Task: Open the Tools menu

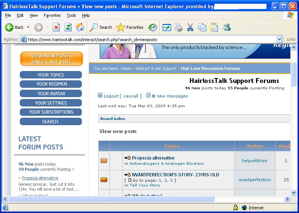Action: [x=71, y=15]
